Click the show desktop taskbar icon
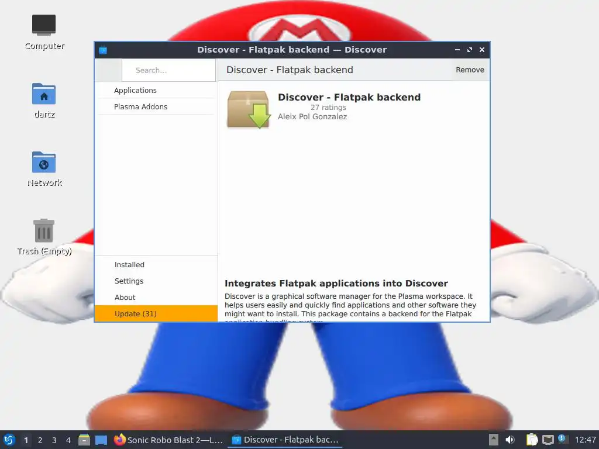The width and height of the screenshot is (599, 449). pyautogui.click(x=101, y=440)
